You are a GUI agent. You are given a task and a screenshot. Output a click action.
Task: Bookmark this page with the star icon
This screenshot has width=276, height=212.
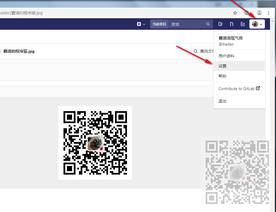click(235, 13)
